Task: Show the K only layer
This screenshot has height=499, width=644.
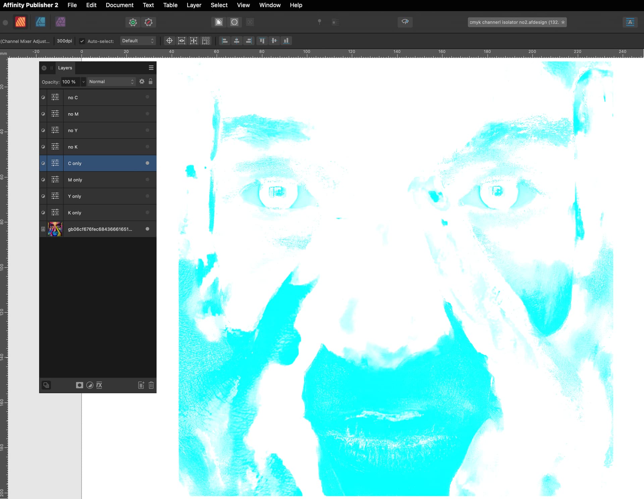Action: 147,212
